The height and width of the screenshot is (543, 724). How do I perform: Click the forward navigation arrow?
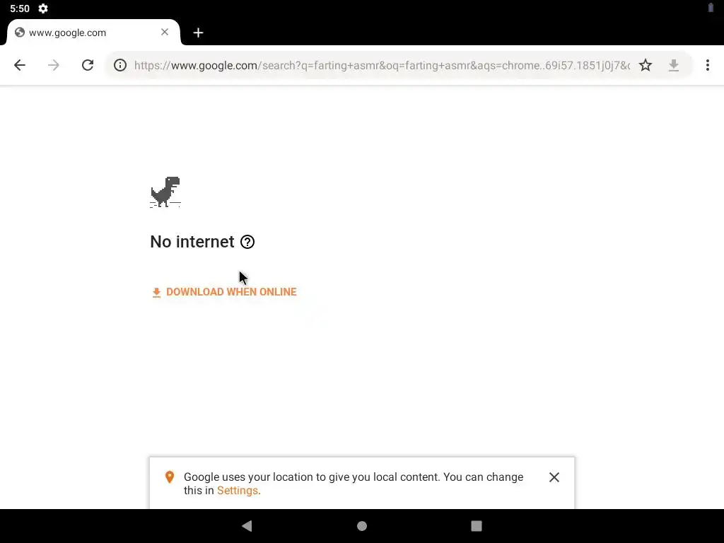(x=54, y=65)
